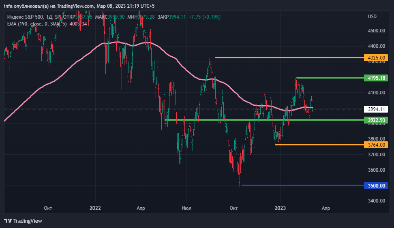Viewport: 394px width, 228px height.
Task: Click the 4500.00 price axis label
Action: click(x=377, y=31)
